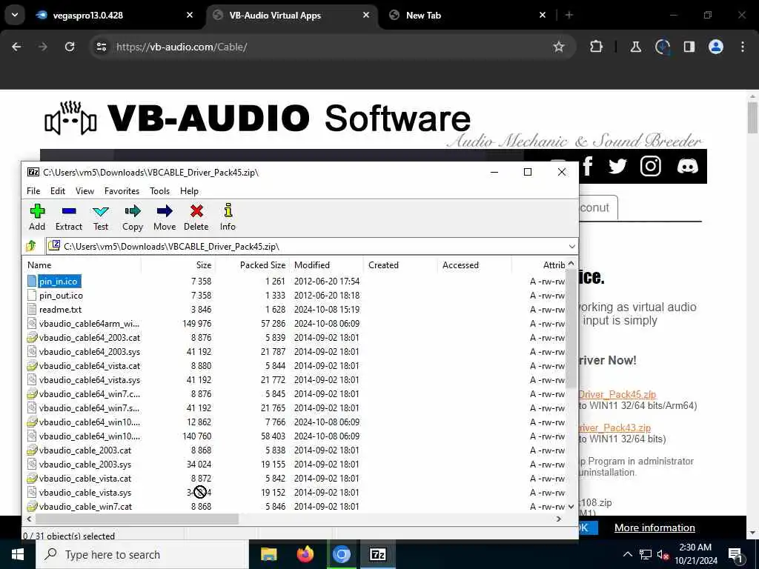Go up one folder level arrow icon
Screen dimensions: 759x569
tap(31, 246)
